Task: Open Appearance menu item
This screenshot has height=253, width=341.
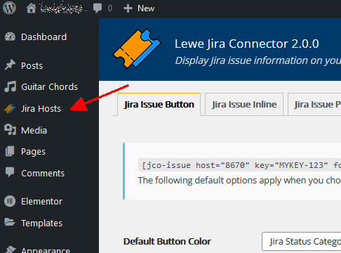Action: click(x=46, y=250)
